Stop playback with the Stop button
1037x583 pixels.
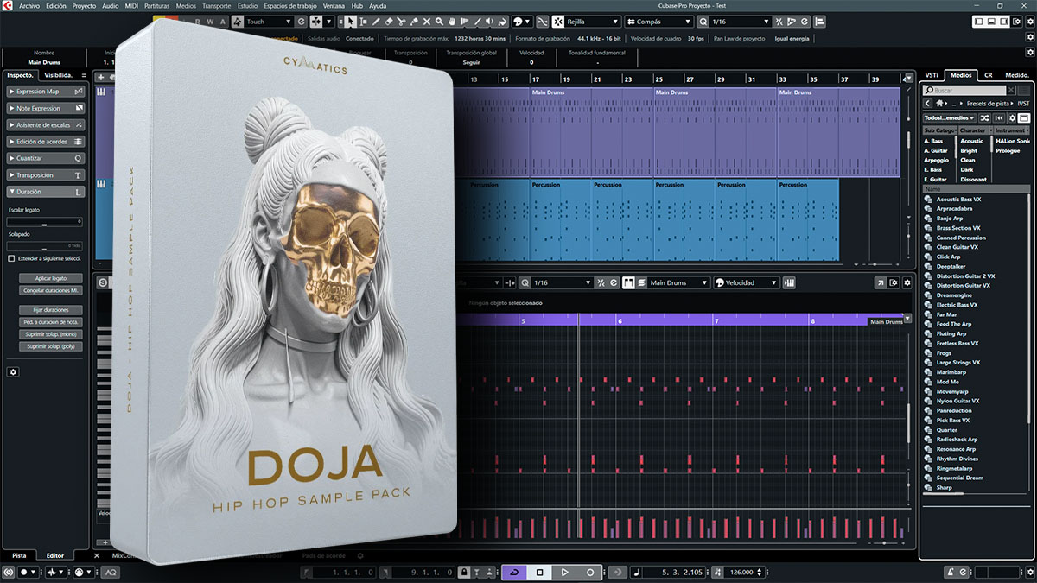pos(539,572)
